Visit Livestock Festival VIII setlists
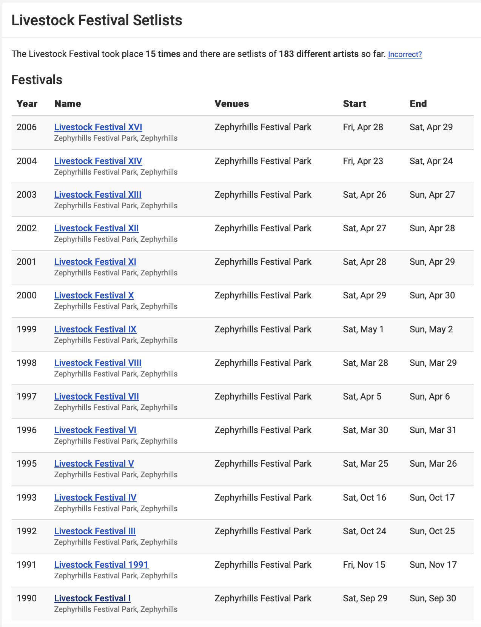This screenshot has width=481, height=627. (98, 363)
